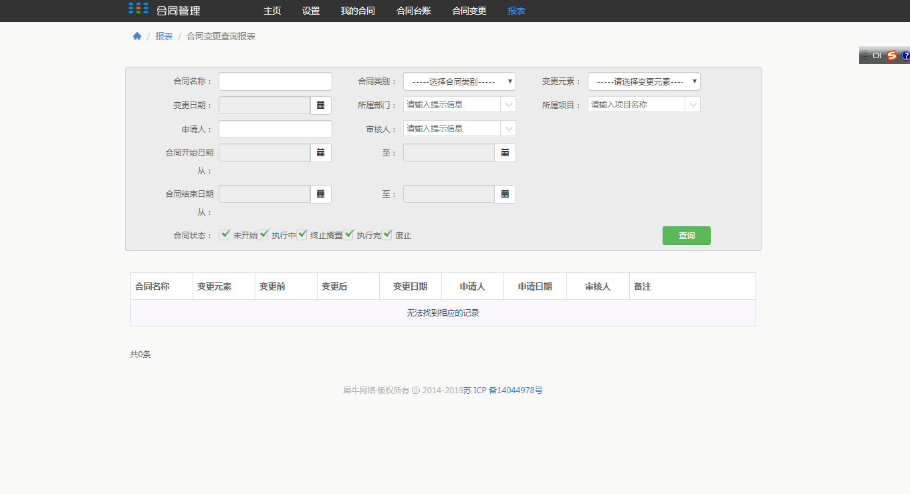Uncheck the 废止 status checkbox

click(x=387, y=235)
